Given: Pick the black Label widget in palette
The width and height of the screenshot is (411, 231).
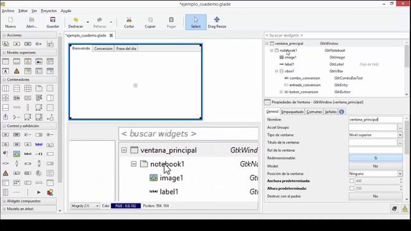Looking at the screenshot, I should [x=28, y=154].
